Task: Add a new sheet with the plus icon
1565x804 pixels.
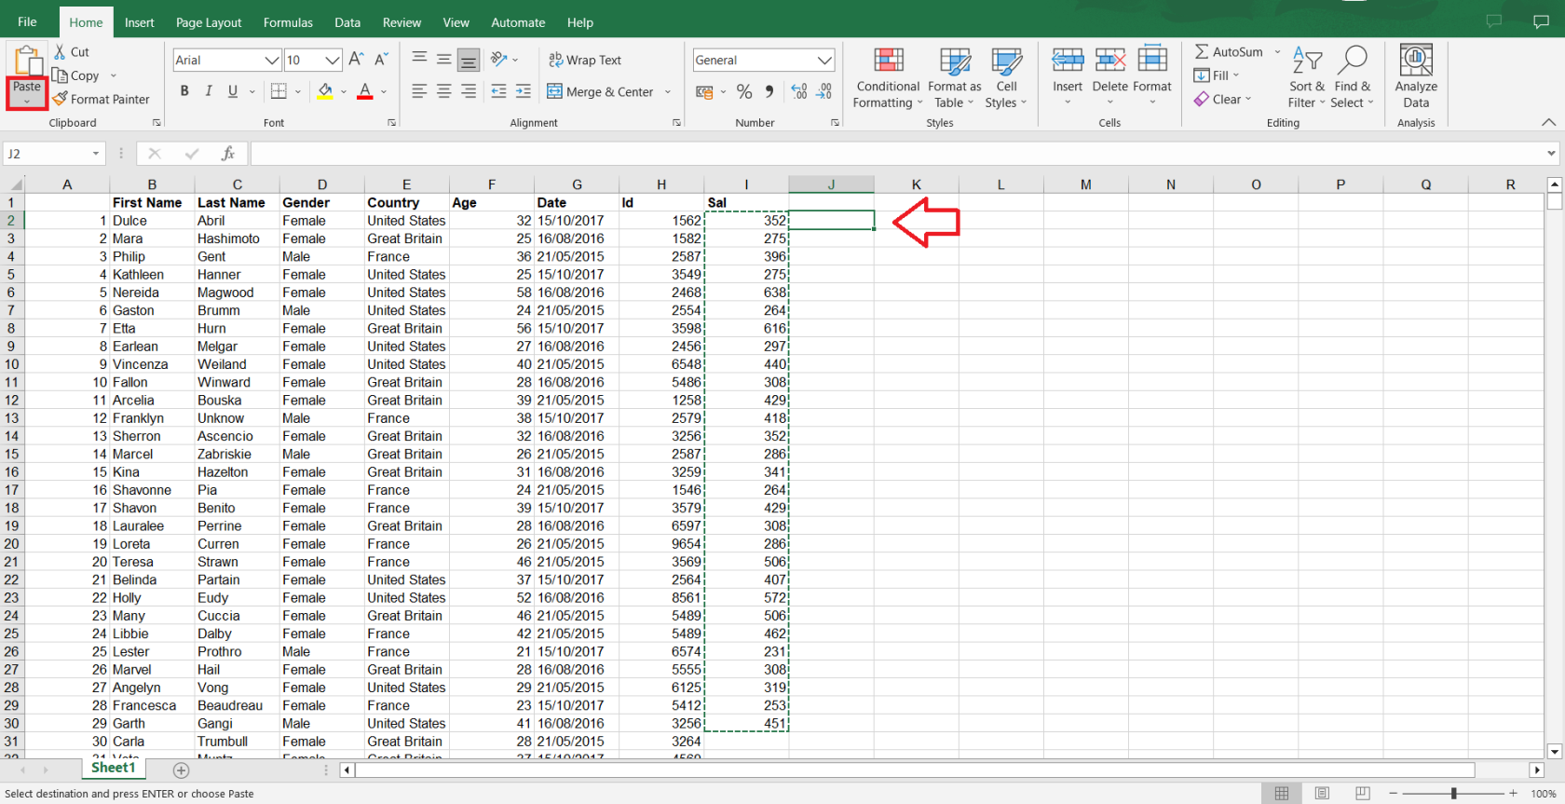Action: [182, 770]
